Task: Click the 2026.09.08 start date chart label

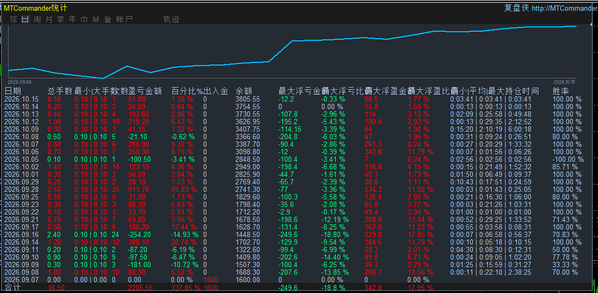Action: coord(19,82)
